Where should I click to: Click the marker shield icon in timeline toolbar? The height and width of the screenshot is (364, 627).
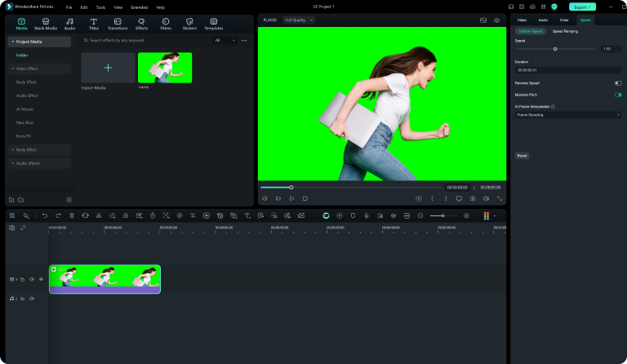point(353,215)
